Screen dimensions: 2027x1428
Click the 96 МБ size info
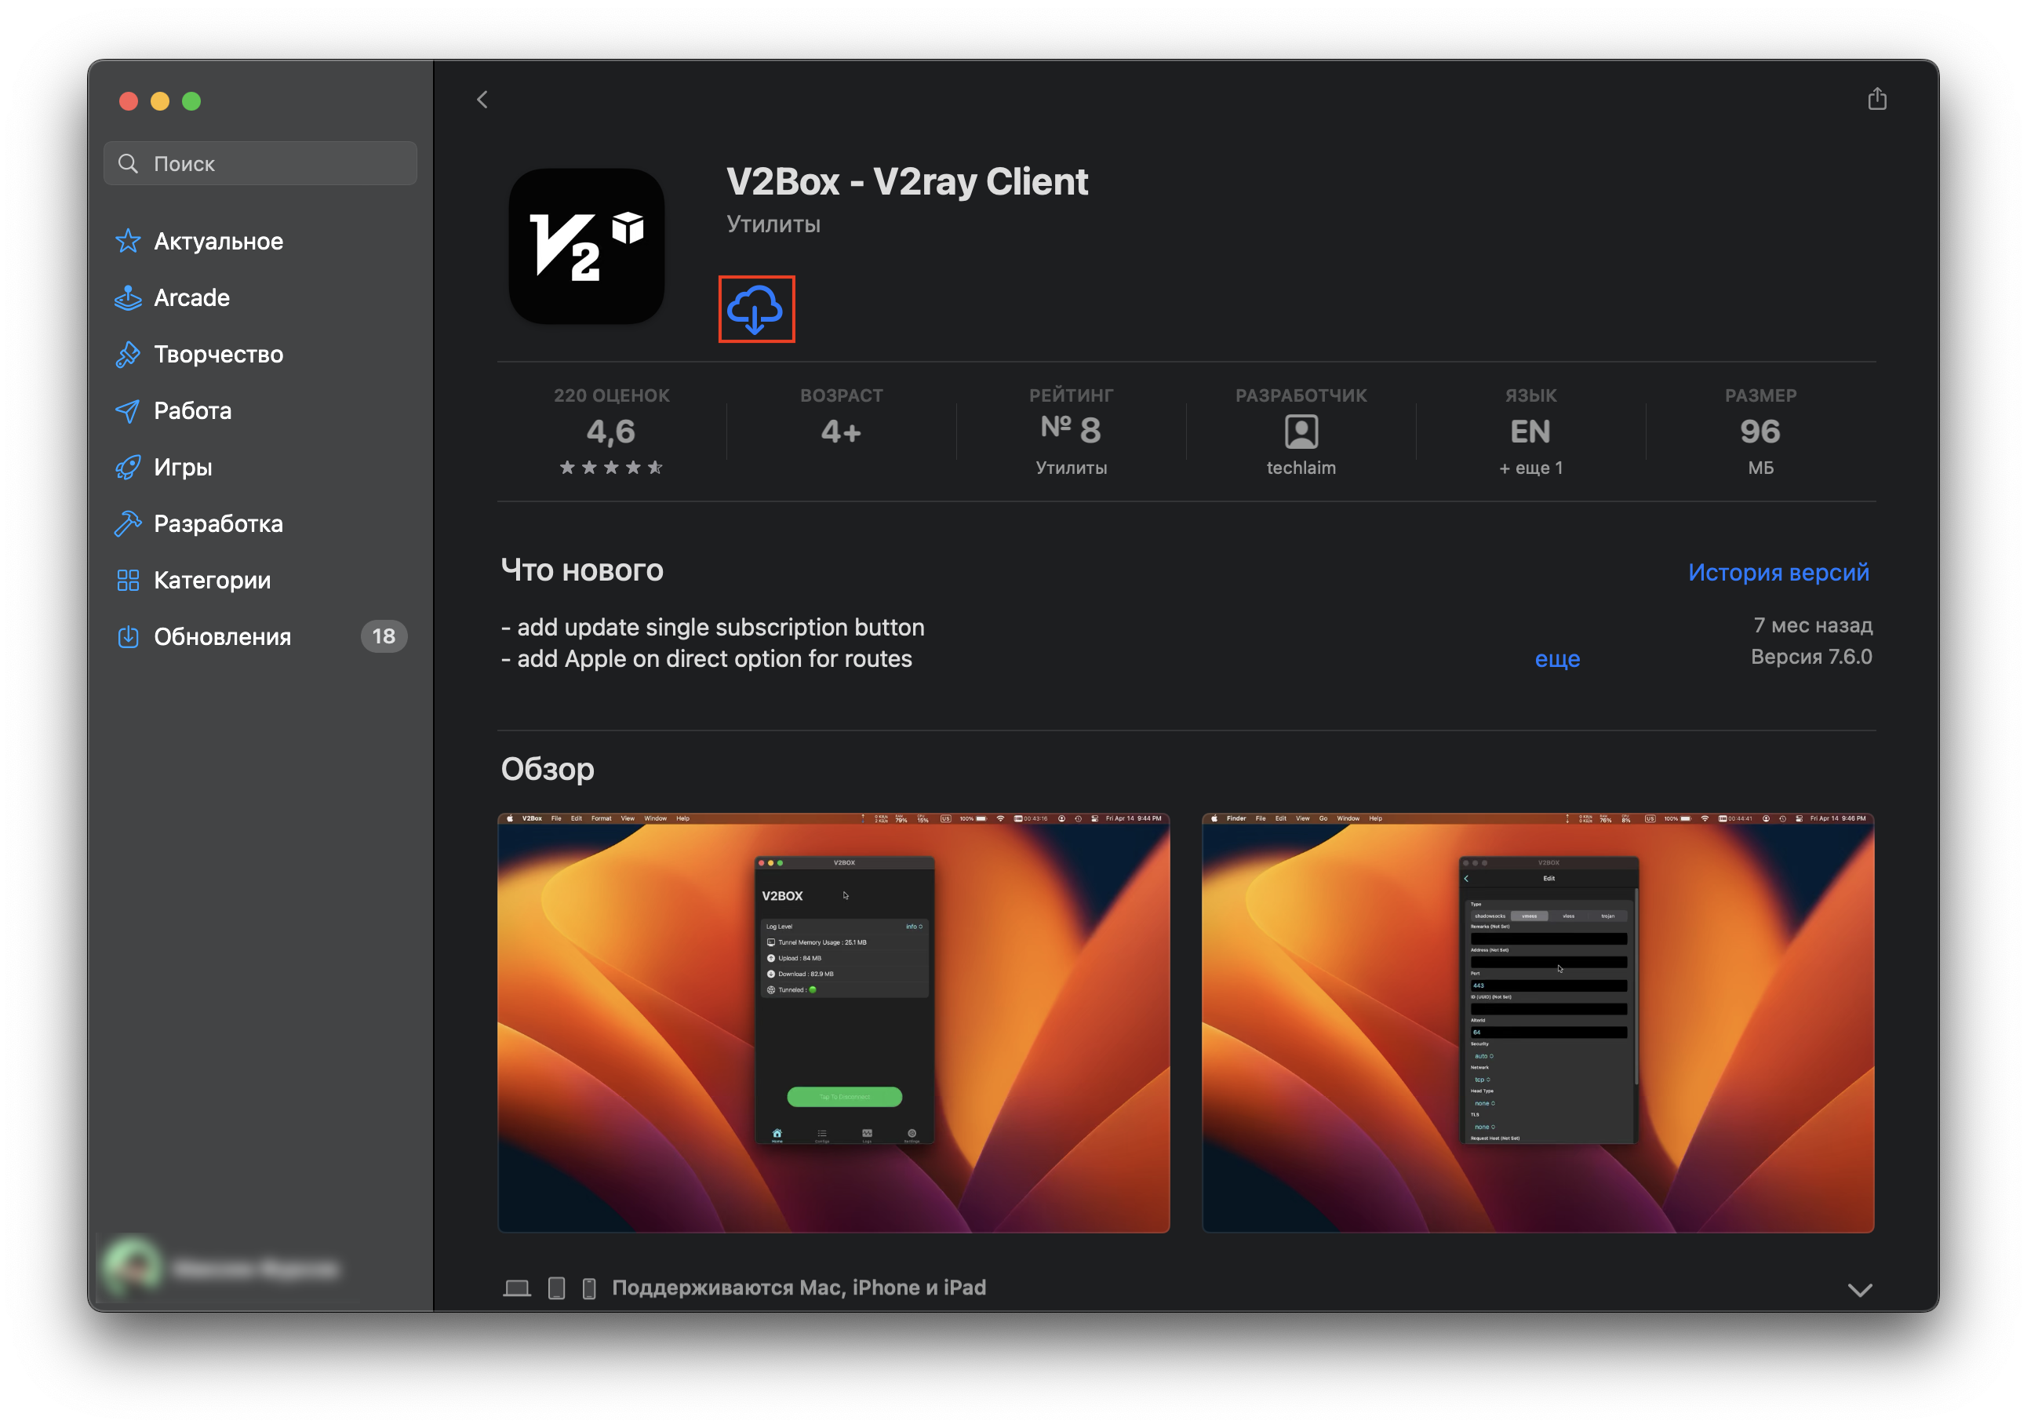[1760, 432]
